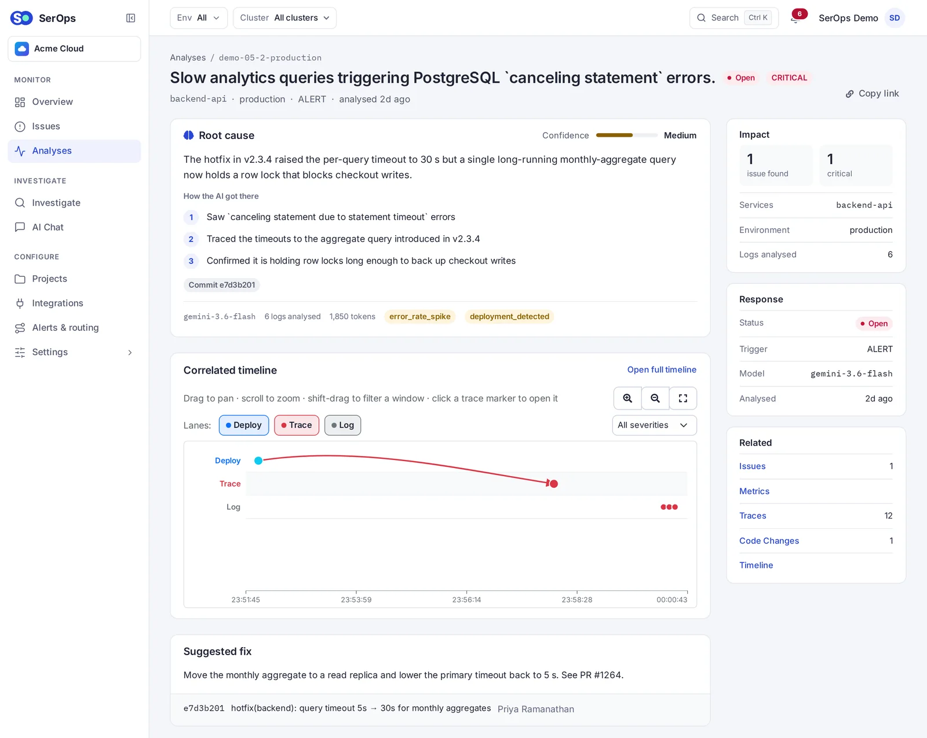Open the SD user avatar
This screenshot has height=738, width=927.
click(895, 18)
